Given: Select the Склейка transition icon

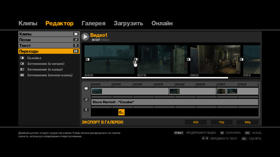Looking at the screenshot, I should coord(22,58).
